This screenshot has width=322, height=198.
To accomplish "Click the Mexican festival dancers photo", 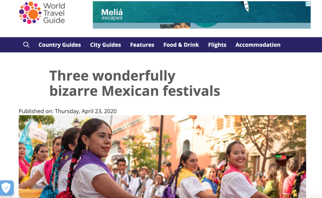I will click(x=162, y=156).
